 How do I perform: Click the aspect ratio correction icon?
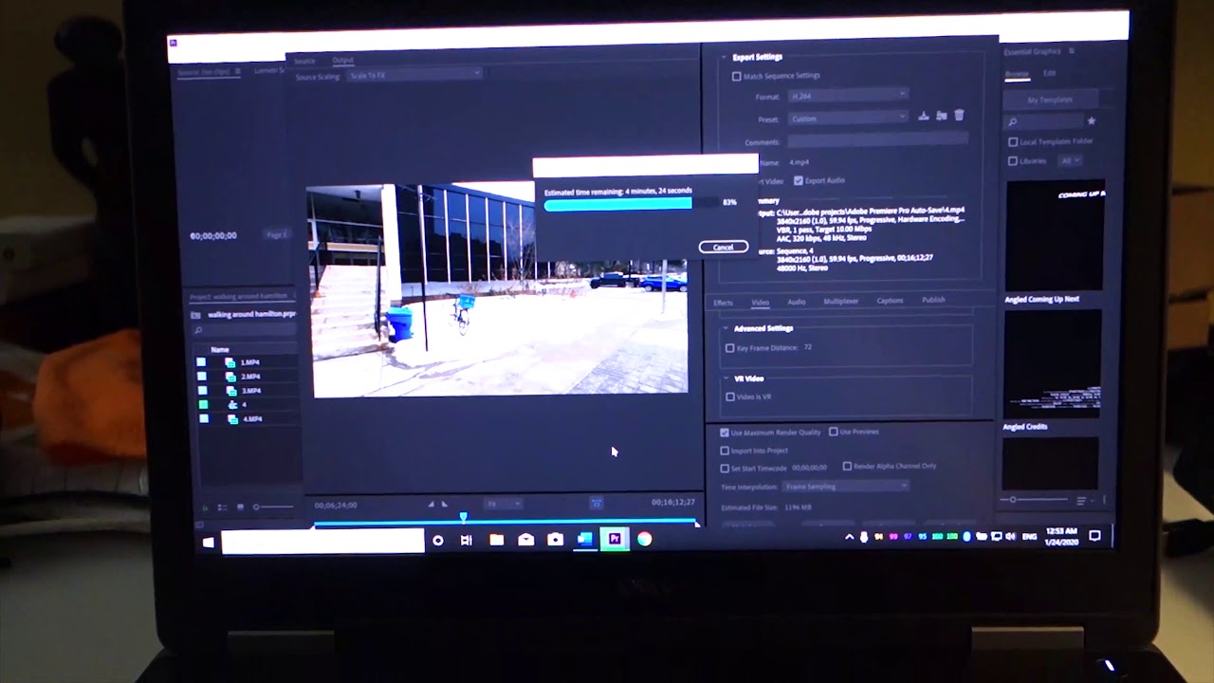tap(596, 504)
